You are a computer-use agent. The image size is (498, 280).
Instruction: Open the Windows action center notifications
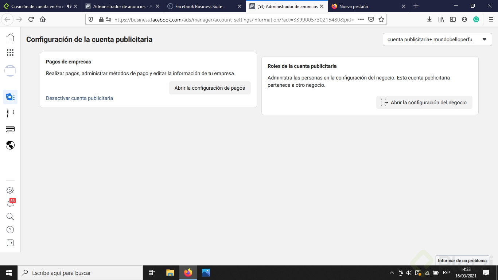tap(486, 273)
